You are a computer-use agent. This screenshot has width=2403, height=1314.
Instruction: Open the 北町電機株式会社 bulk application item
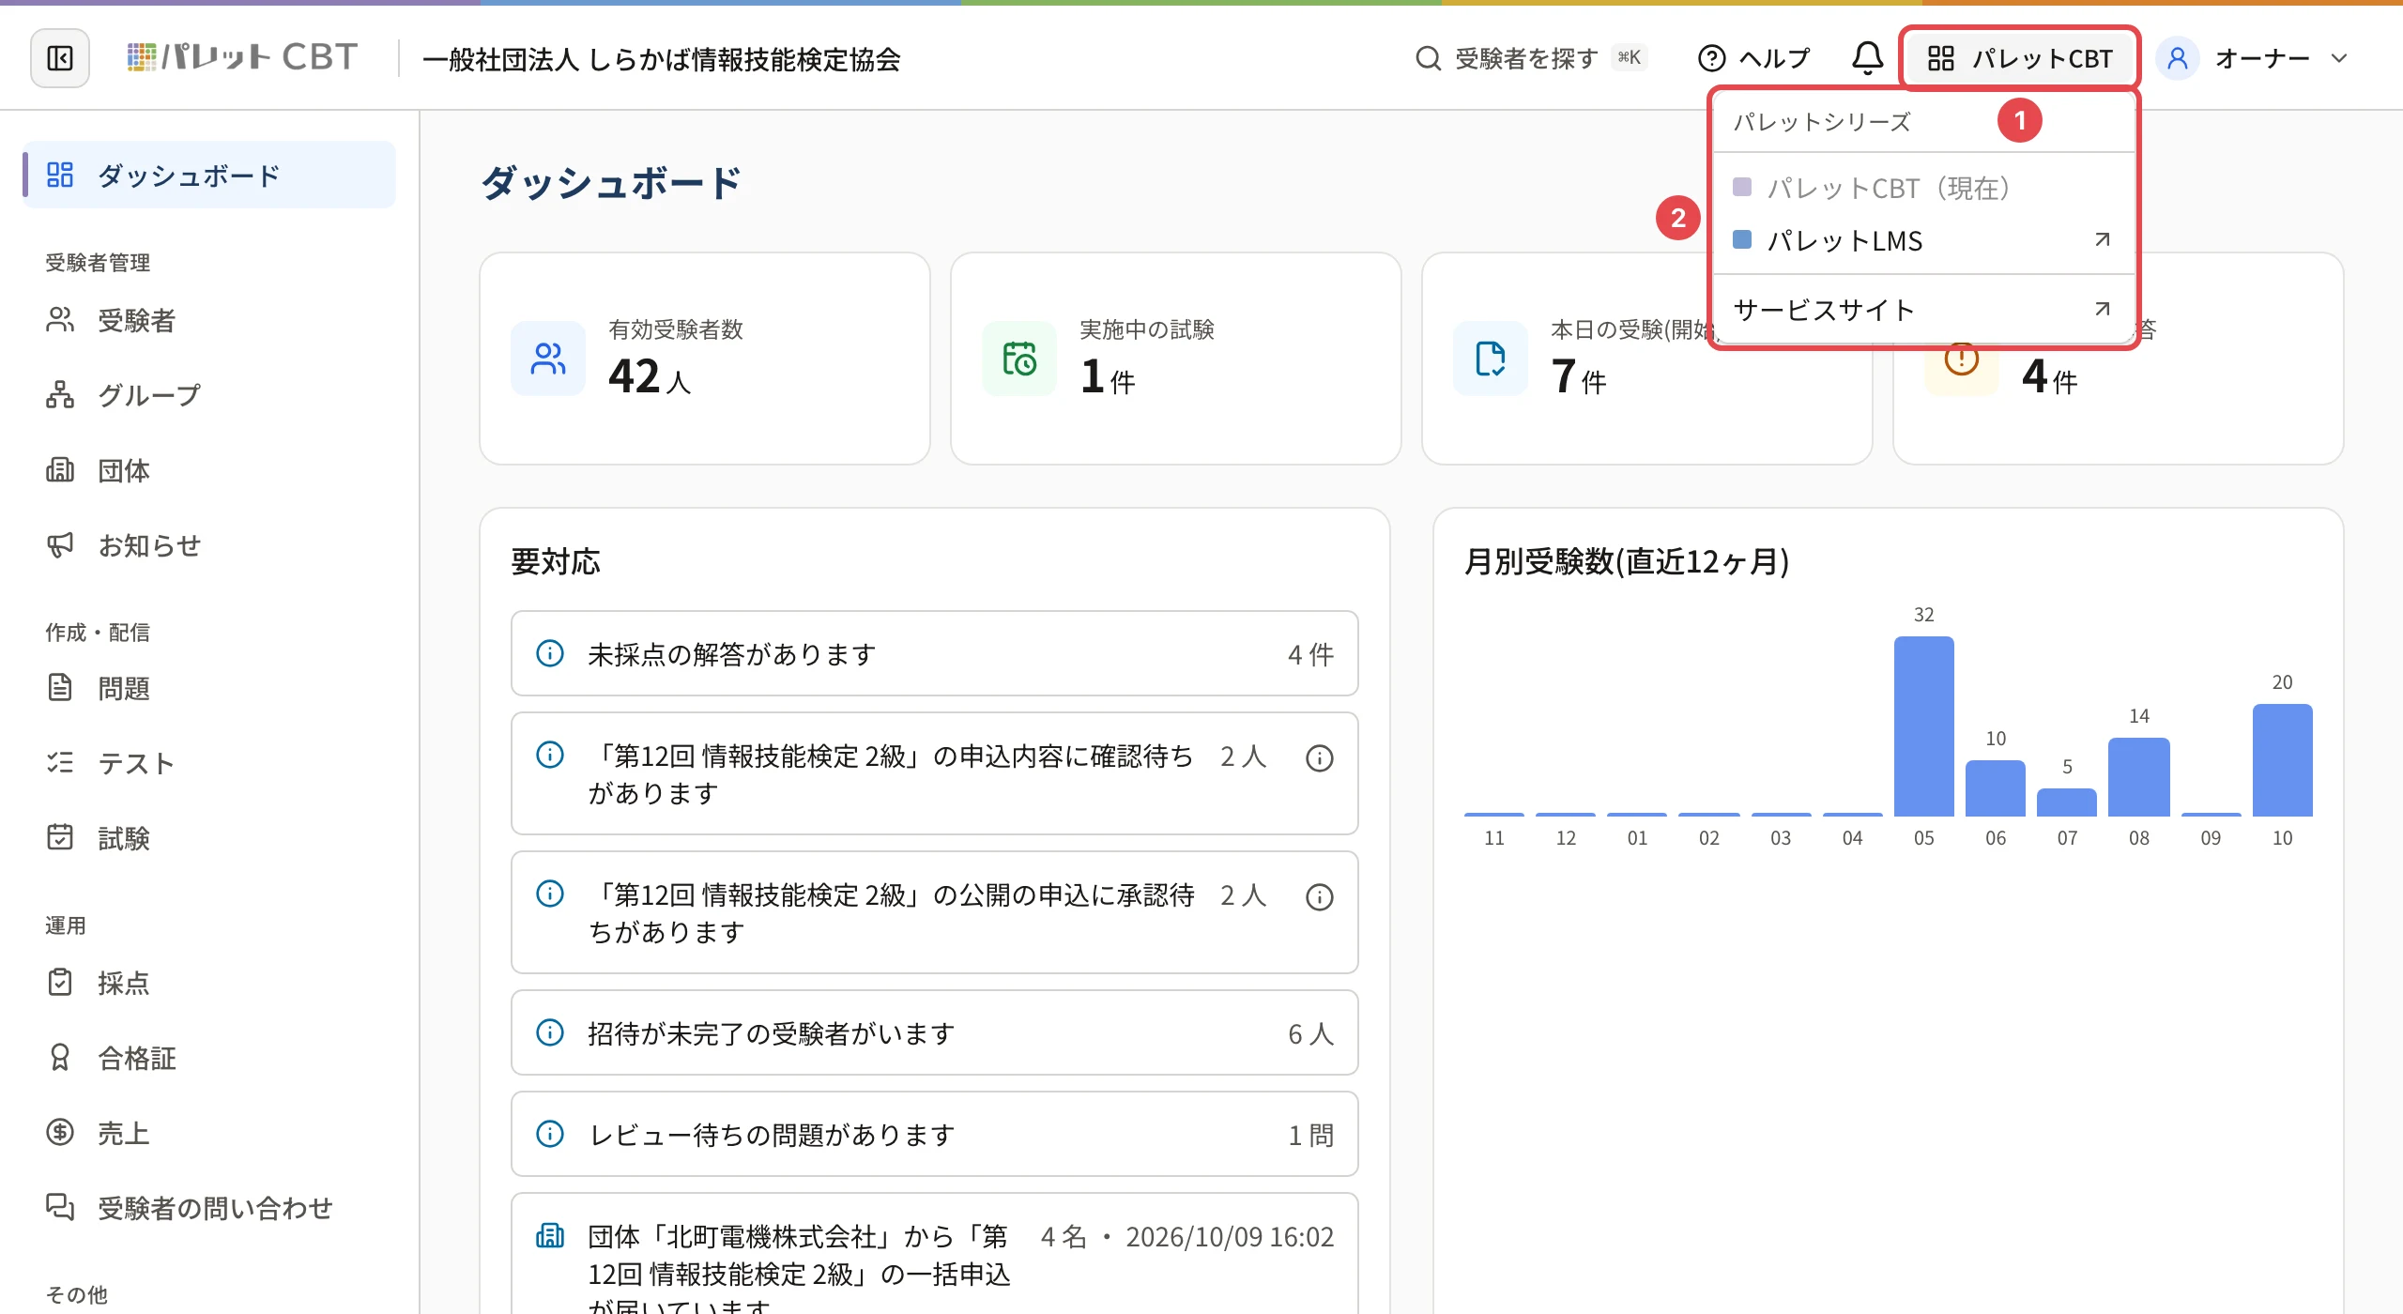[x=935, y=1255]
